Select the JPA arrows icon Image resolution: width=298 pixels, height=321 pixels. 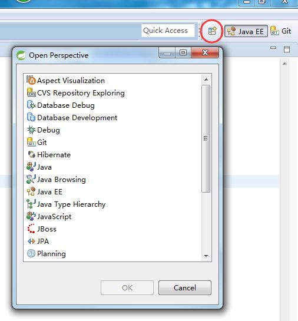(31, 241)
